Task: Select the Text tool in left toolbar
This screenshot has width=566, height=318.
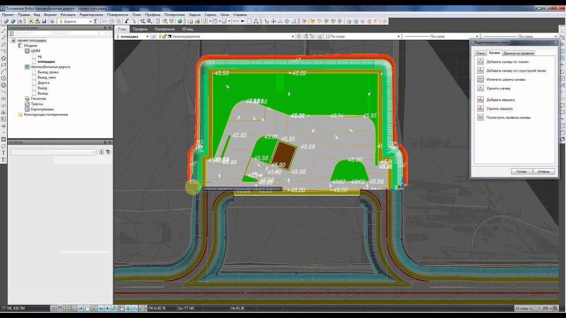Action: coord(4,153)
